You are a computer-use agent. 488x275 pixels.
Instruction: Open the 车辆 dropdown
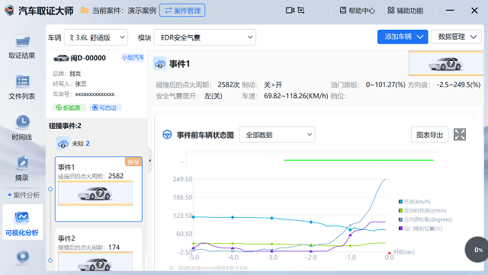96,37
